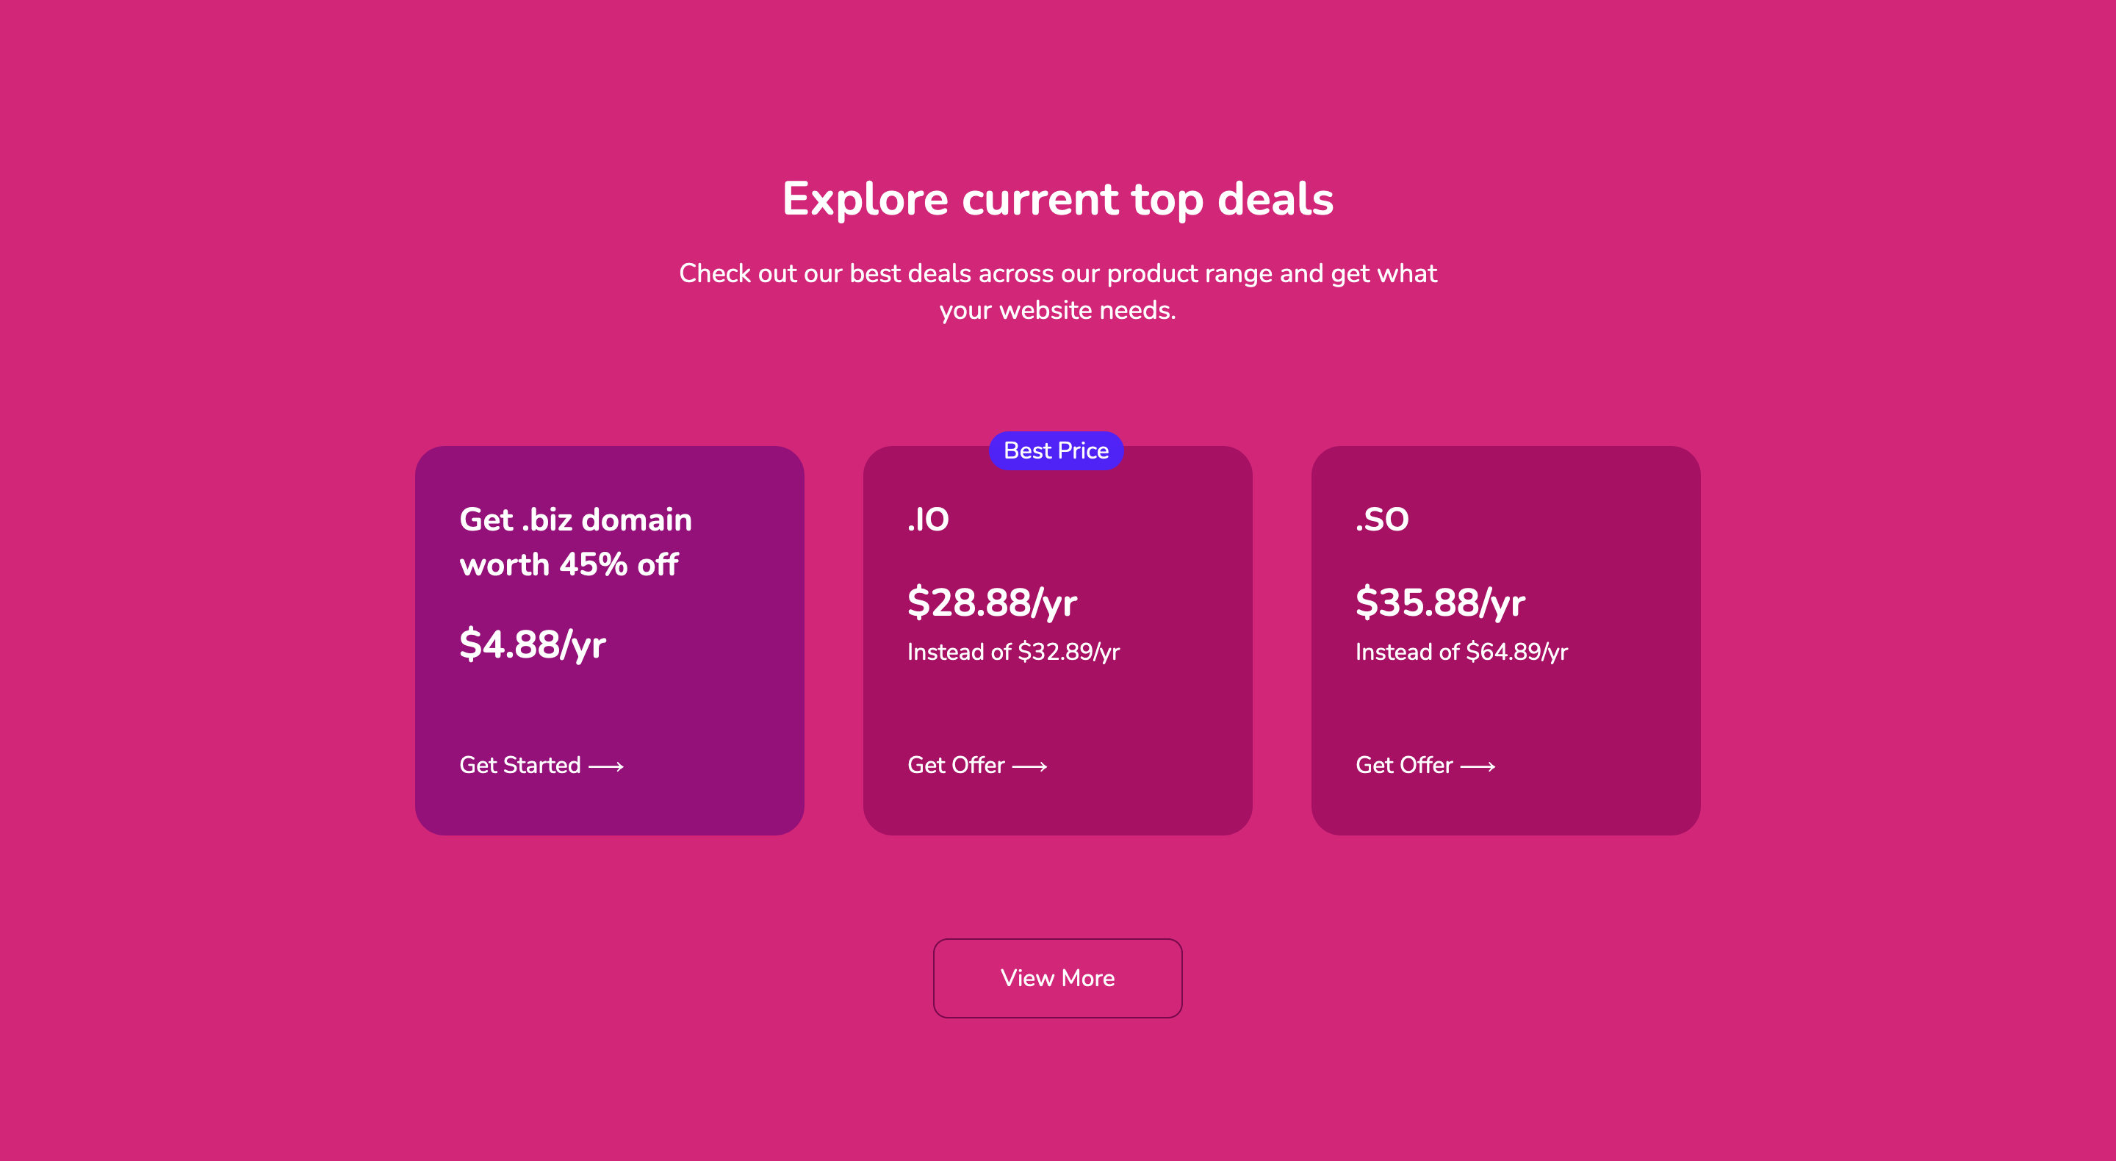Click the Check out our best deals description

point(1058,292)
